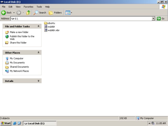Image resolution: width=168 pixels, height=126 pixels.
Task: Click the My Network Places icon
Action: pyautogui.click(x=7, y=71)
